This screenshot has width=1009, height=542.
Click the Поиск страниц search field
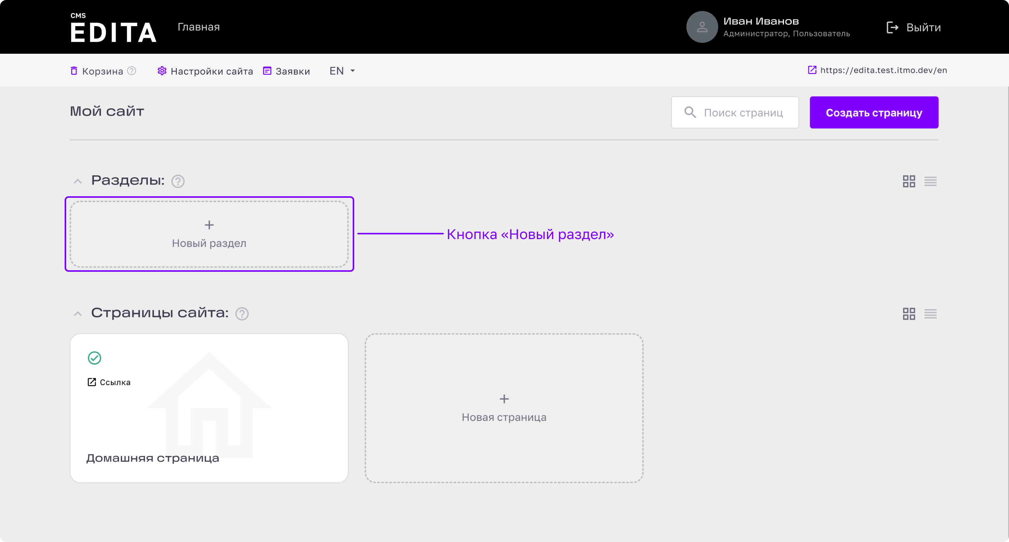point(735,113)
